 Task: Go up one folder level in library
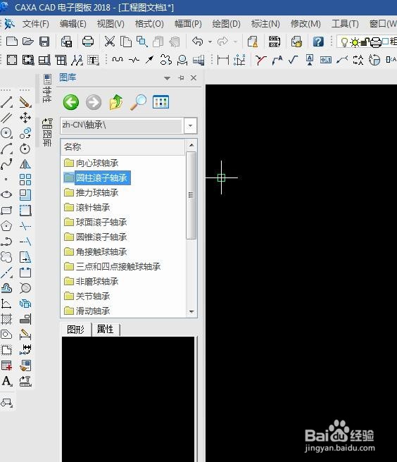(x=116, y=102)
